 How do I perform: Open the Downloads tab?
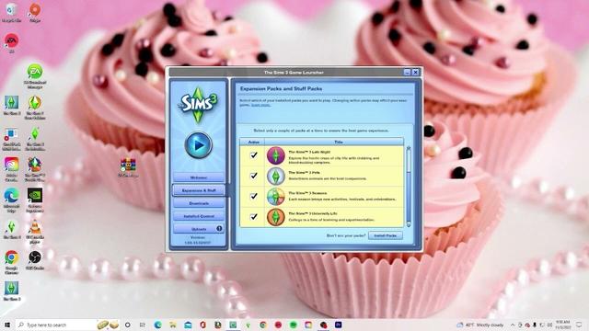[x=199, y=203]
